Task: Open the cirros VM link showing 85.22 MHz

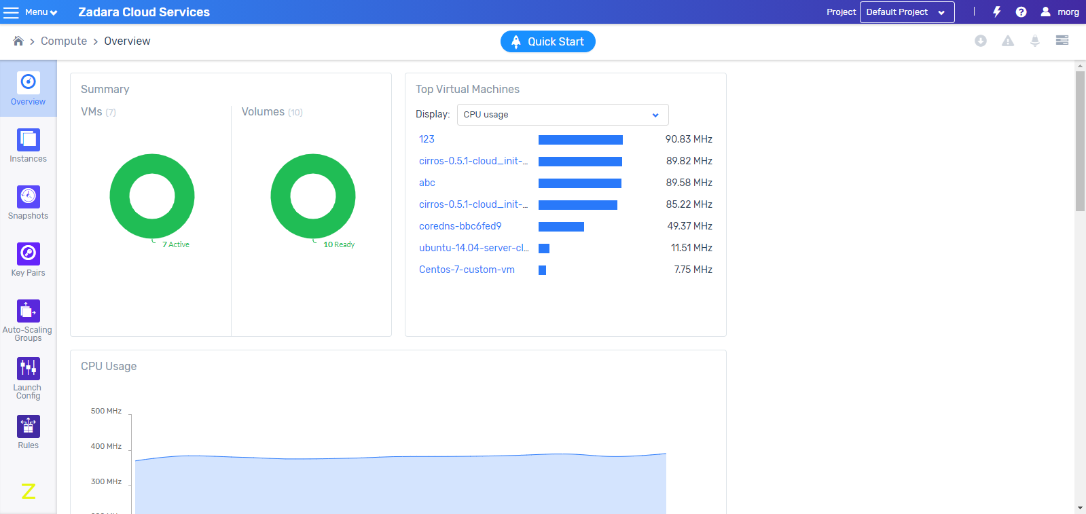Action: (473, 204)
